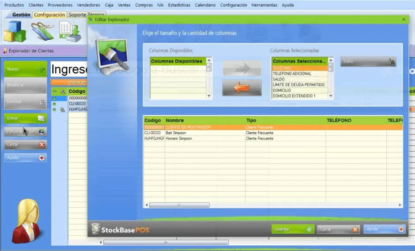Open the Estadísticas menu
This screenshot has height=251, width=415.
[x=179, y=5]
